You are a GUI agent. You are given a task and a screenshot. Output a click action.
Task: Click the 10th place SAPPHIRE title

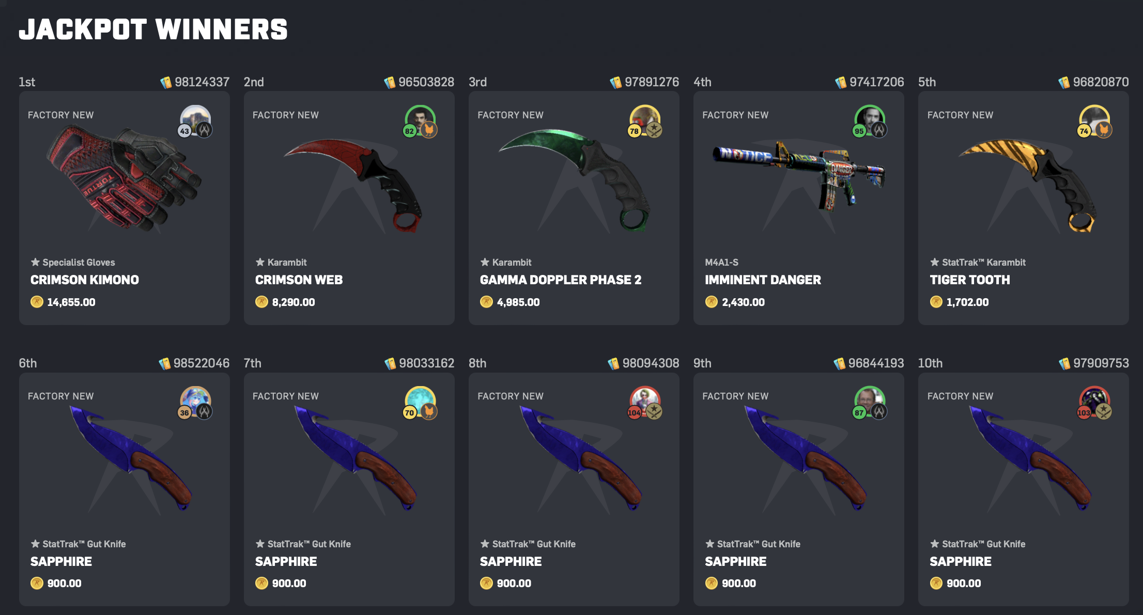pos(961,561)
